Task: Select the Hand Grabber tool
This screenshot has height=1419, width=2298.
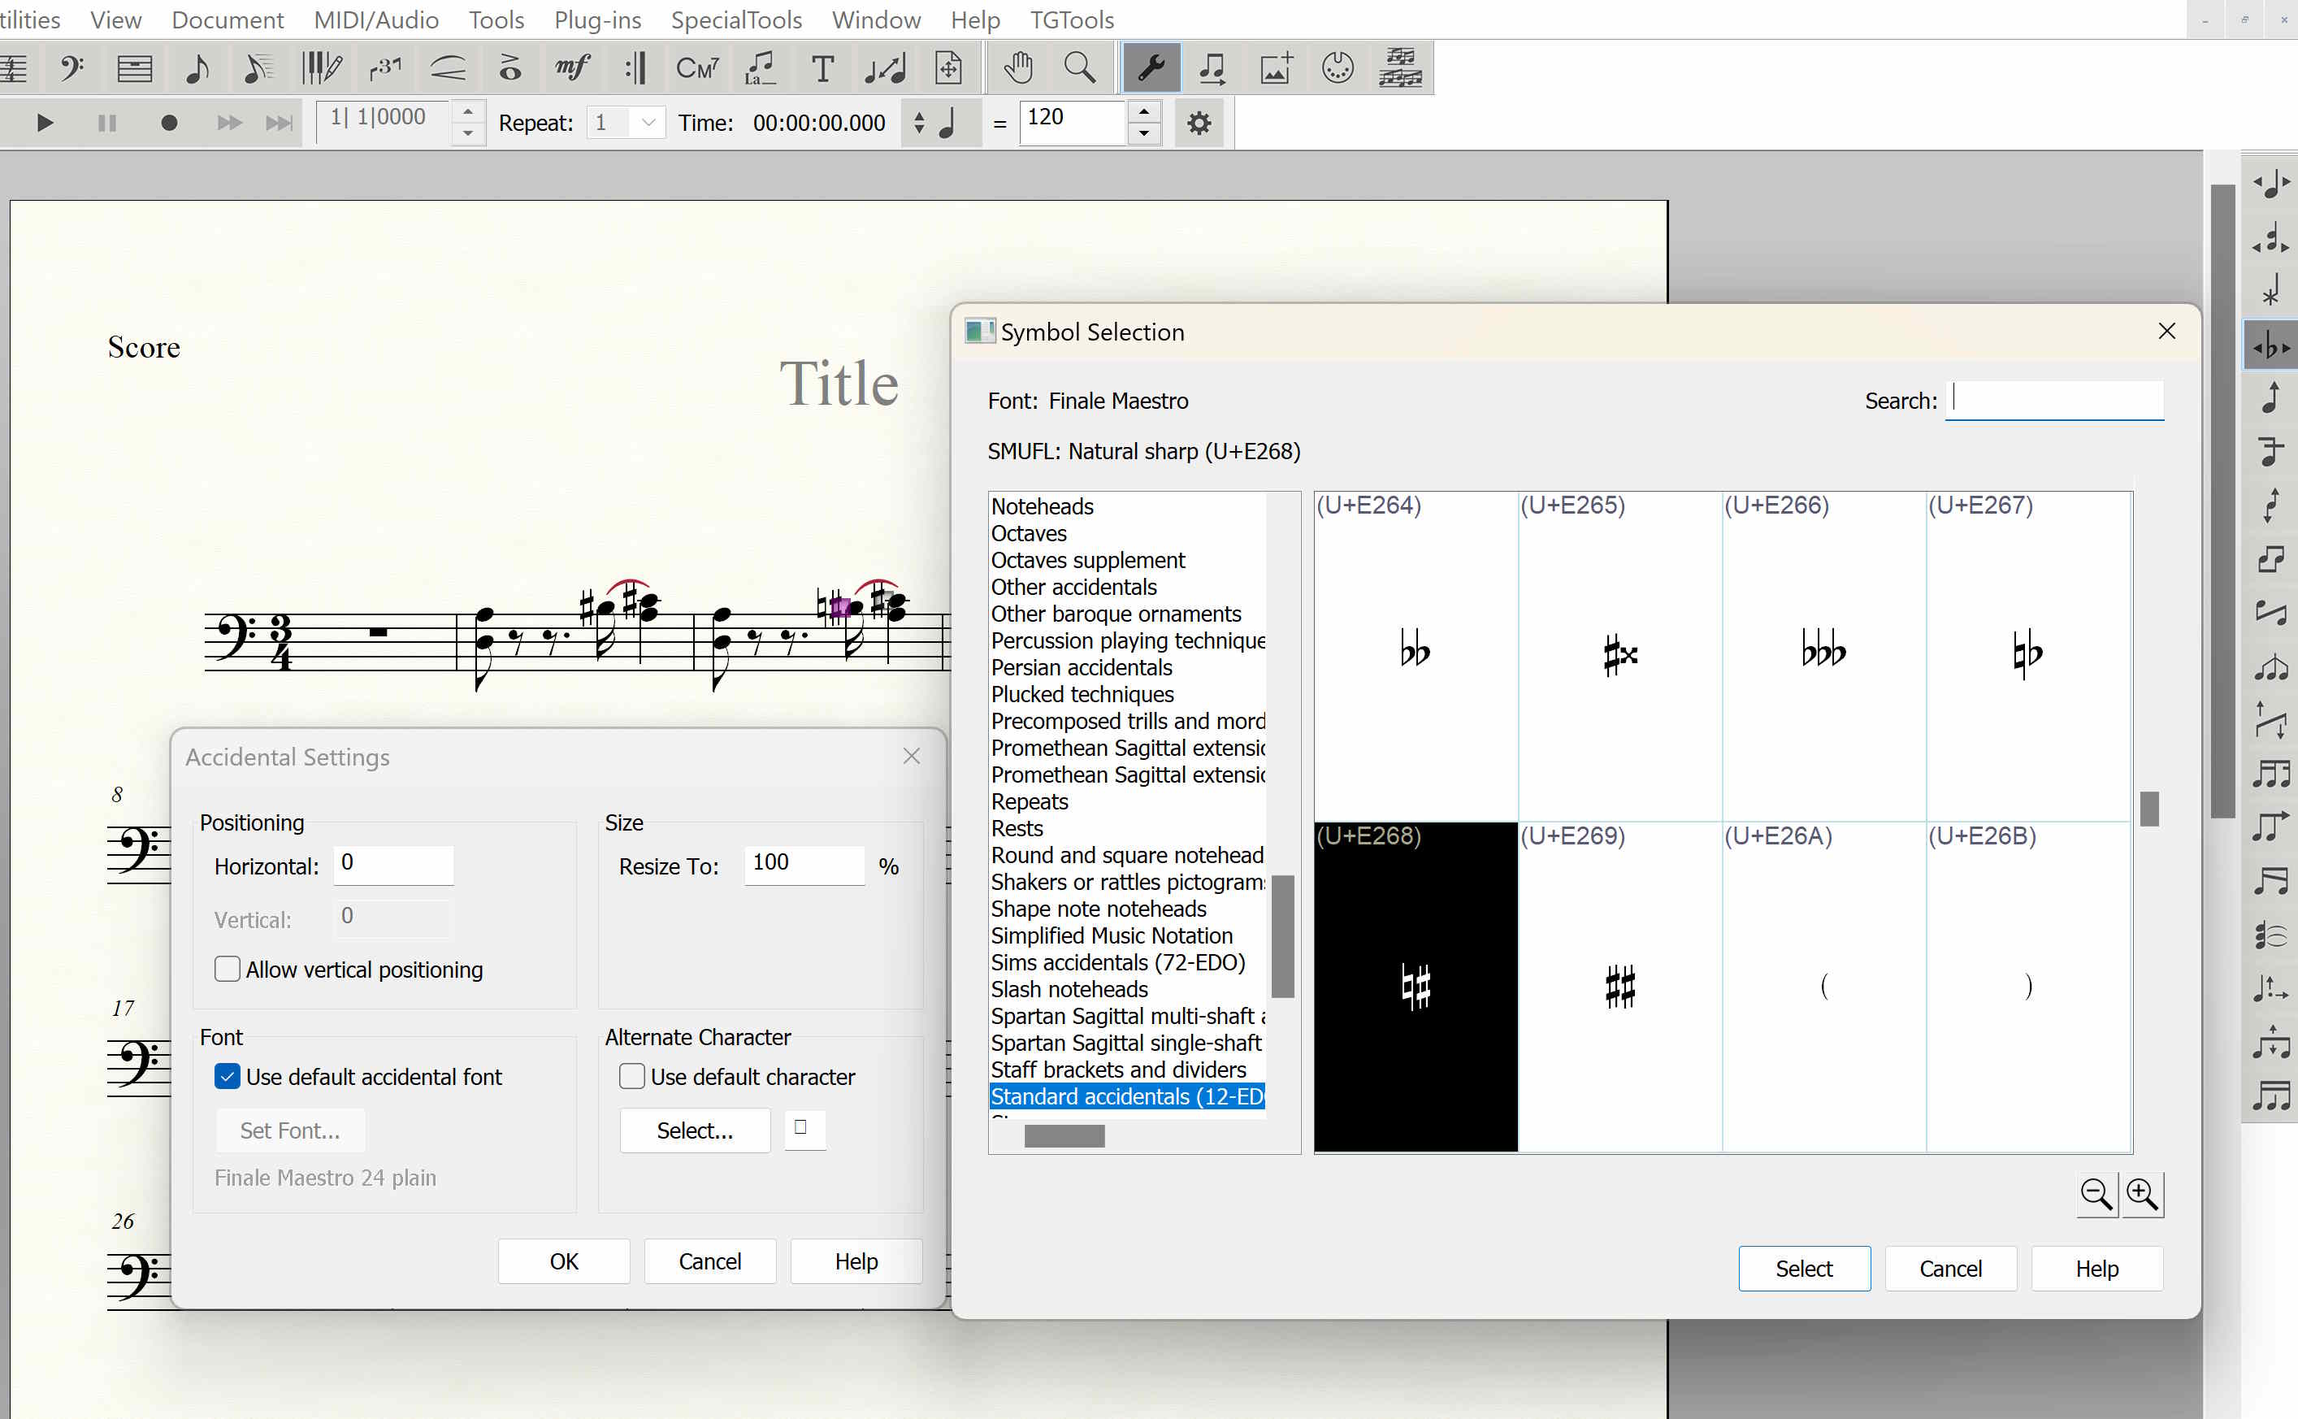Action: tap(1018, 67)
